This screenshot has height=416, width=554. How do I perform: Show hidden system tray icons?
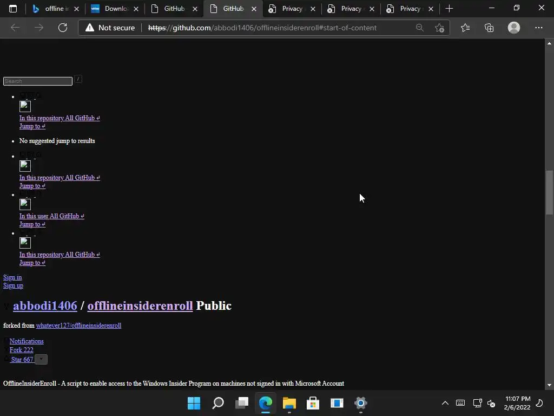(445, 403)
